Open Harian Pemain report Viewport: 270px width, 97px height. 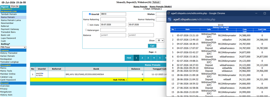tap(7, 56)
